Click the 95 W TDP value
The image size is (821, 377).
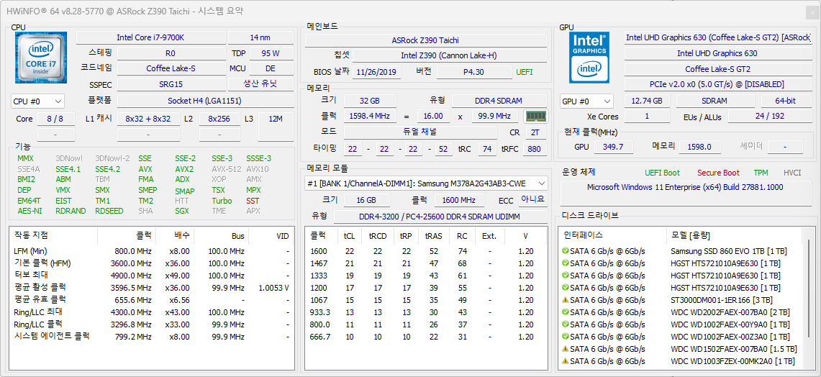click(271, 53)
